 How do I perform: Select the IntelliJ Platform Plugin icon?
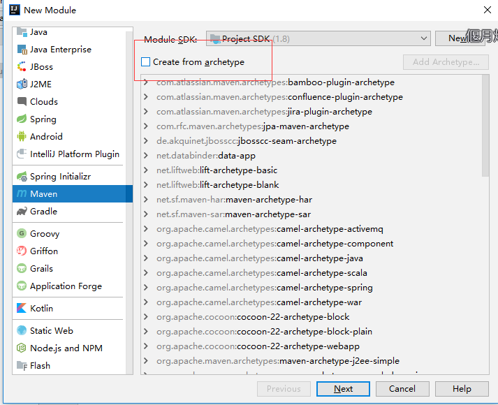click(x=22, y=154)
